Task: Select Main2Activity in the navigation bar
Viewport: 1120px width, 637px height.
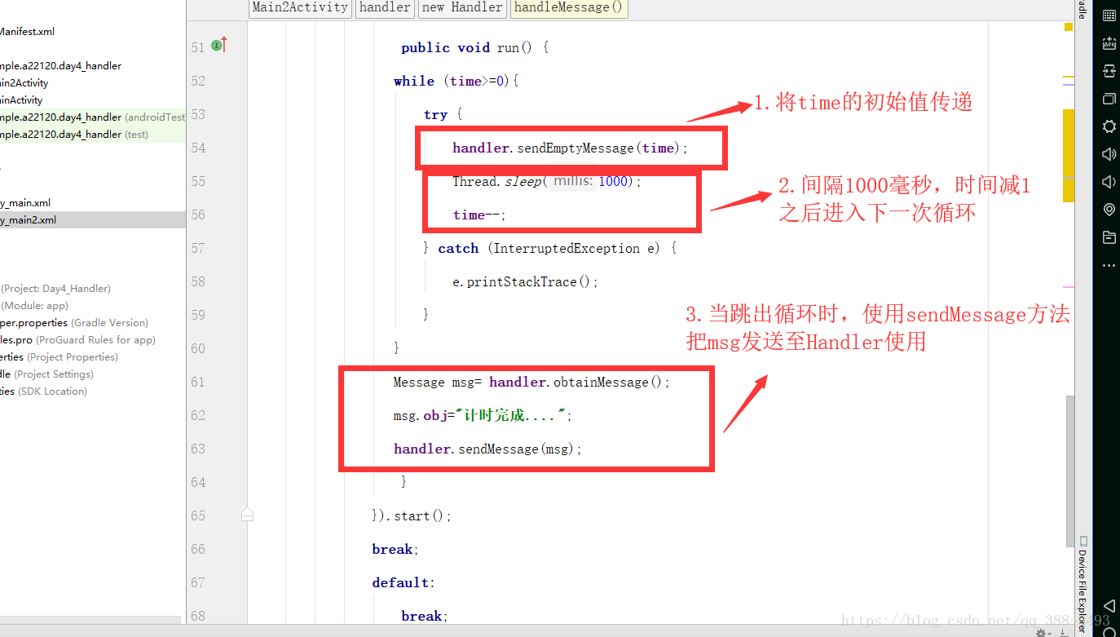Action: tap(299, 7)
